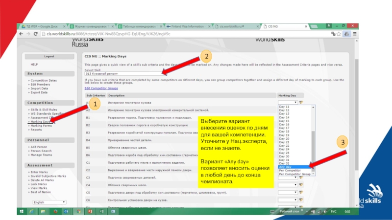Click the edit icon beside row A1 dropdown
Viewport: 392px width, 220px height.
point(301,102)
